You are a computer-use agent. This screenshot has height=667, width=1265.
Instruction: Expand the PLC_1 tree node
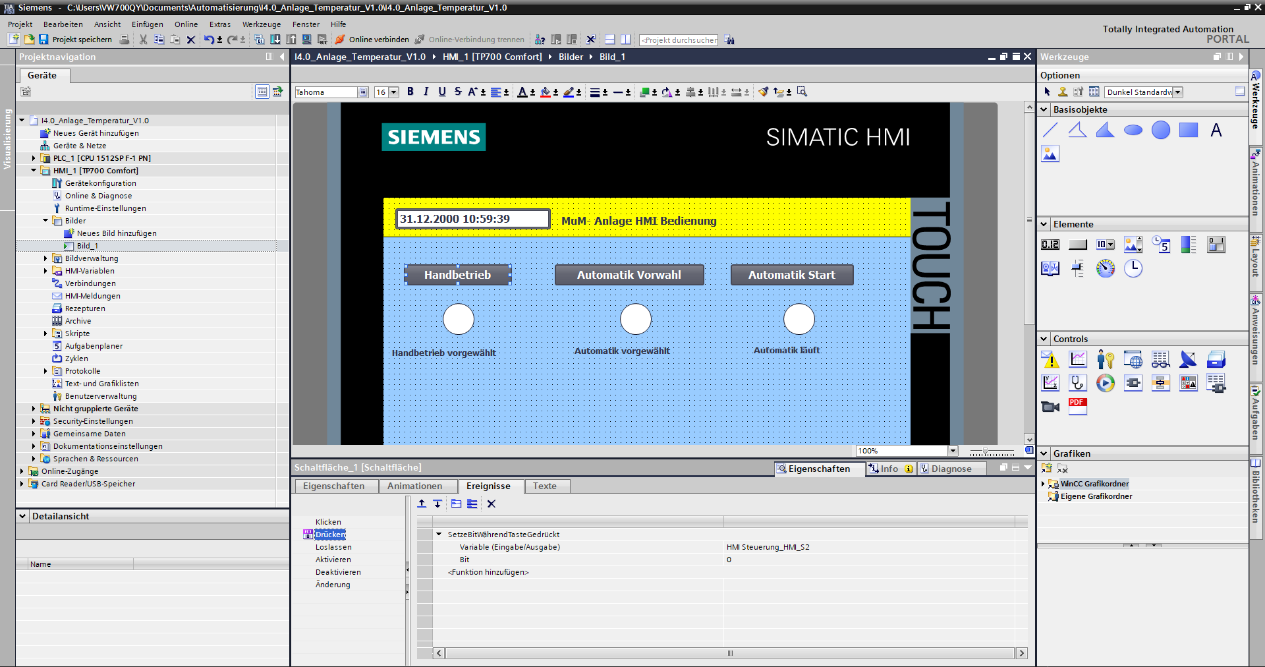pos(34,158)
